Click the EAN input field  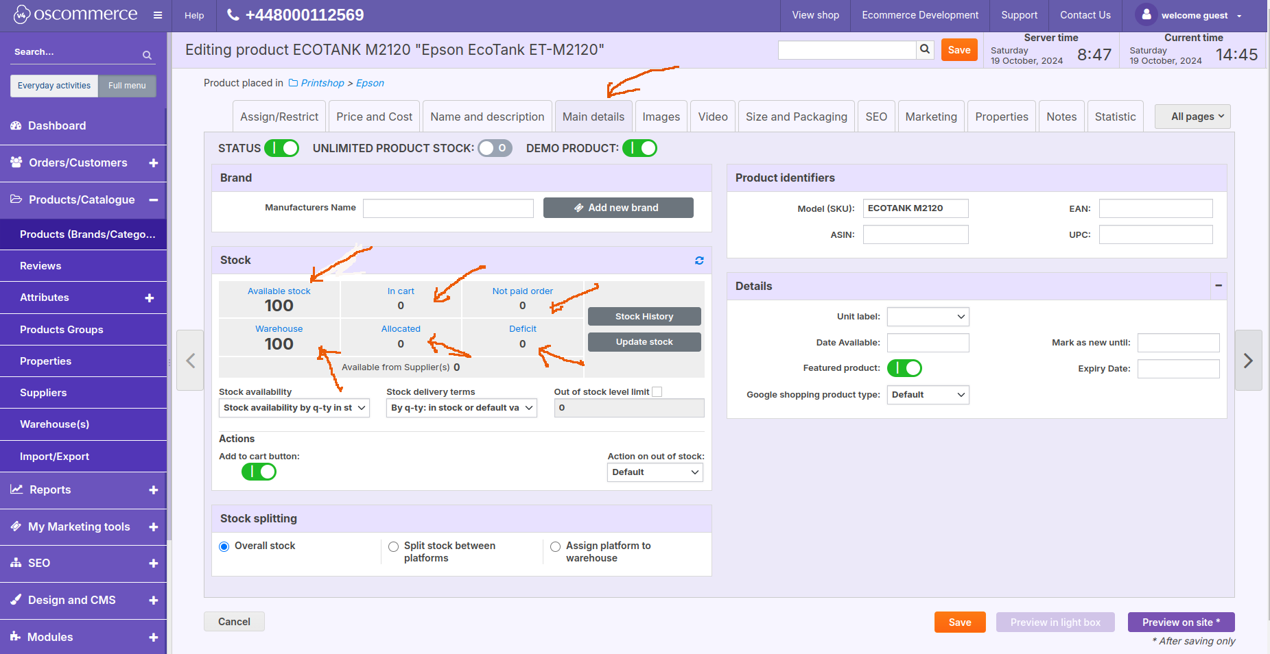click(1156, 208)
